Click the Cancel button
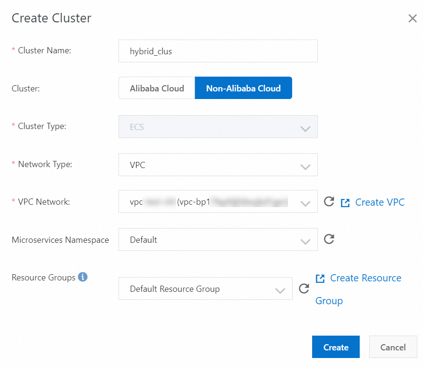Image resolution: width=423 pixels, height=368 pixels. click(x=393, y=347)
